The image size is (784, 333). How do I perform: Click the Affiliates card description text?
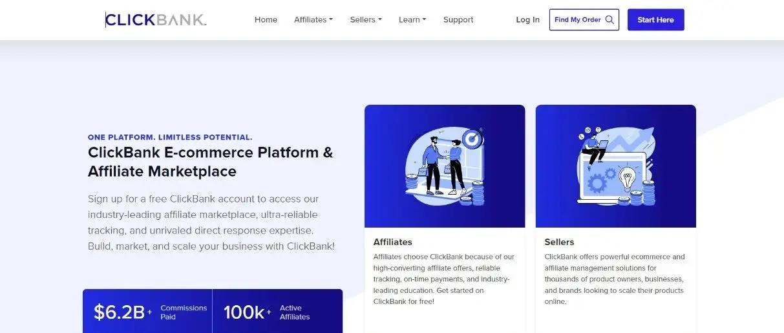[x=444, y=279]
